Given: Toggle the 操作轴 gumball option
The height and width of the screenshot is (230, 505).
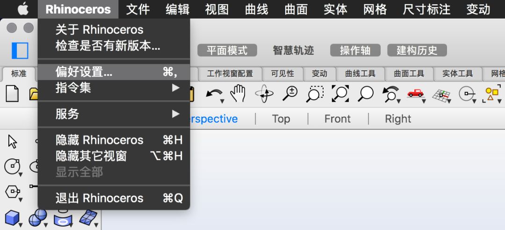Looking at the screenshot, I should point(355,51).
